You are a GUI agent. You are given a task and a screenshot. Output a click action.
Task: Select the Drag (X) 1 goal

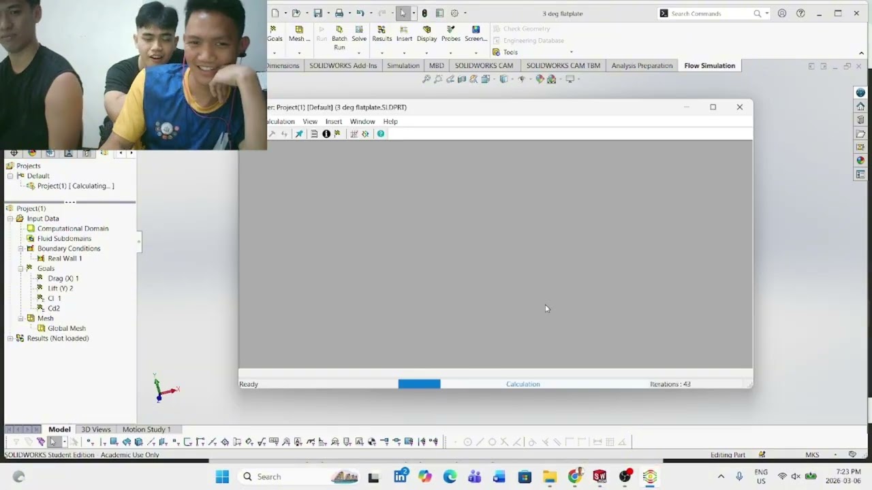(x=63, y=278)
